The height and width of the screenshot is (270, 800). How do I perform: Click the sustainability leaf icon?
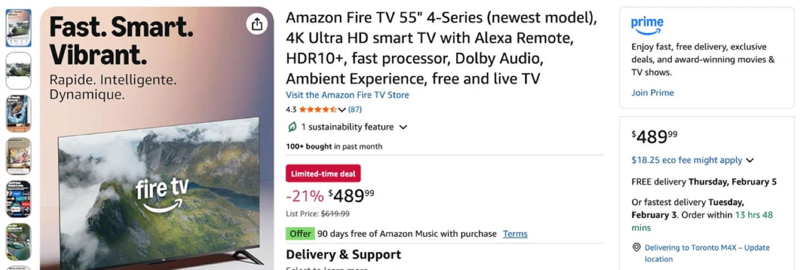(292, 127)
